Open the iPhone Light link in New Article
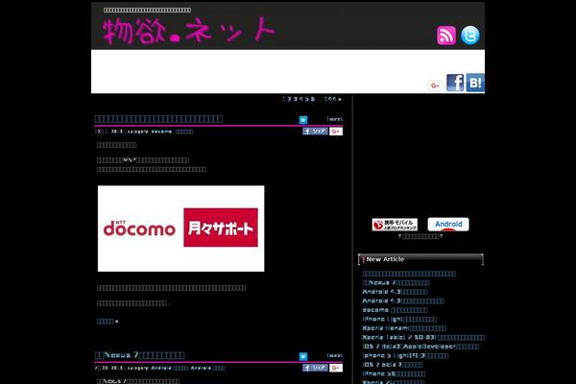576x384 pixels. (x=399, y=320)
